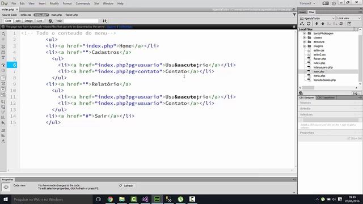Open the Compact workspace dropdown
363x204 pixels.
pyautogui.click(x=307, y=3)
